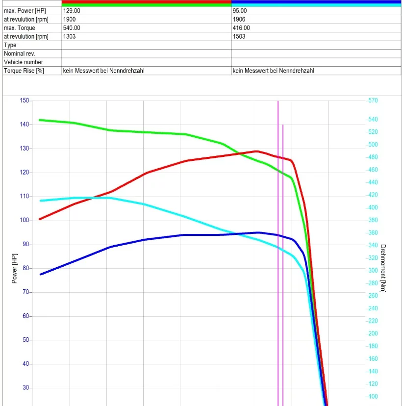Click the 570 tick on the torque axis

[x=373, y=101]
